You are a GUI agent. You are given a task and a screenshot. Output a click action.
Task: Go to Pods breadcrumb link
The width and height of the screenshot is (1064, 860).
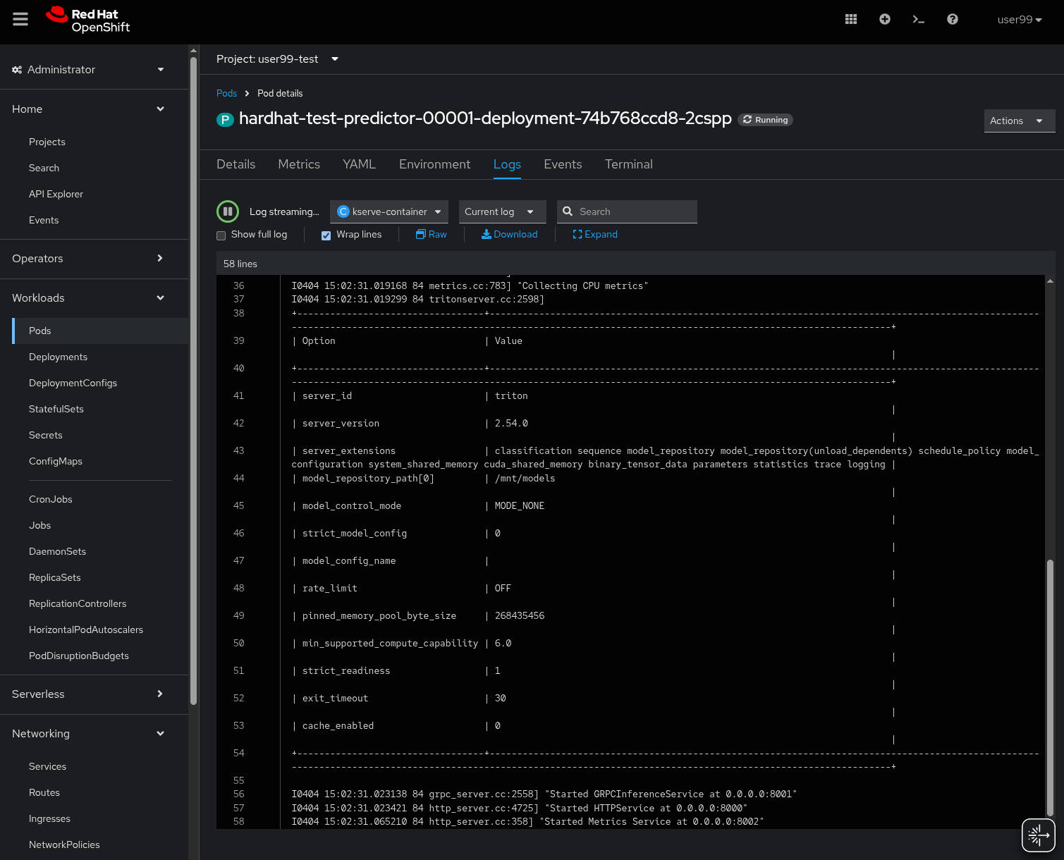226,93
